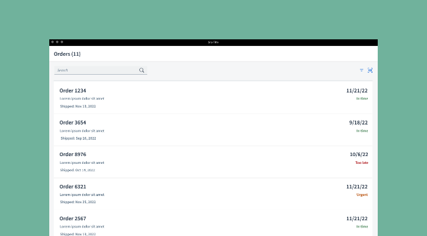Screen dimensions: 427x236
Task: Click the barcode scanner icon
Action: (x=370, y=70)
